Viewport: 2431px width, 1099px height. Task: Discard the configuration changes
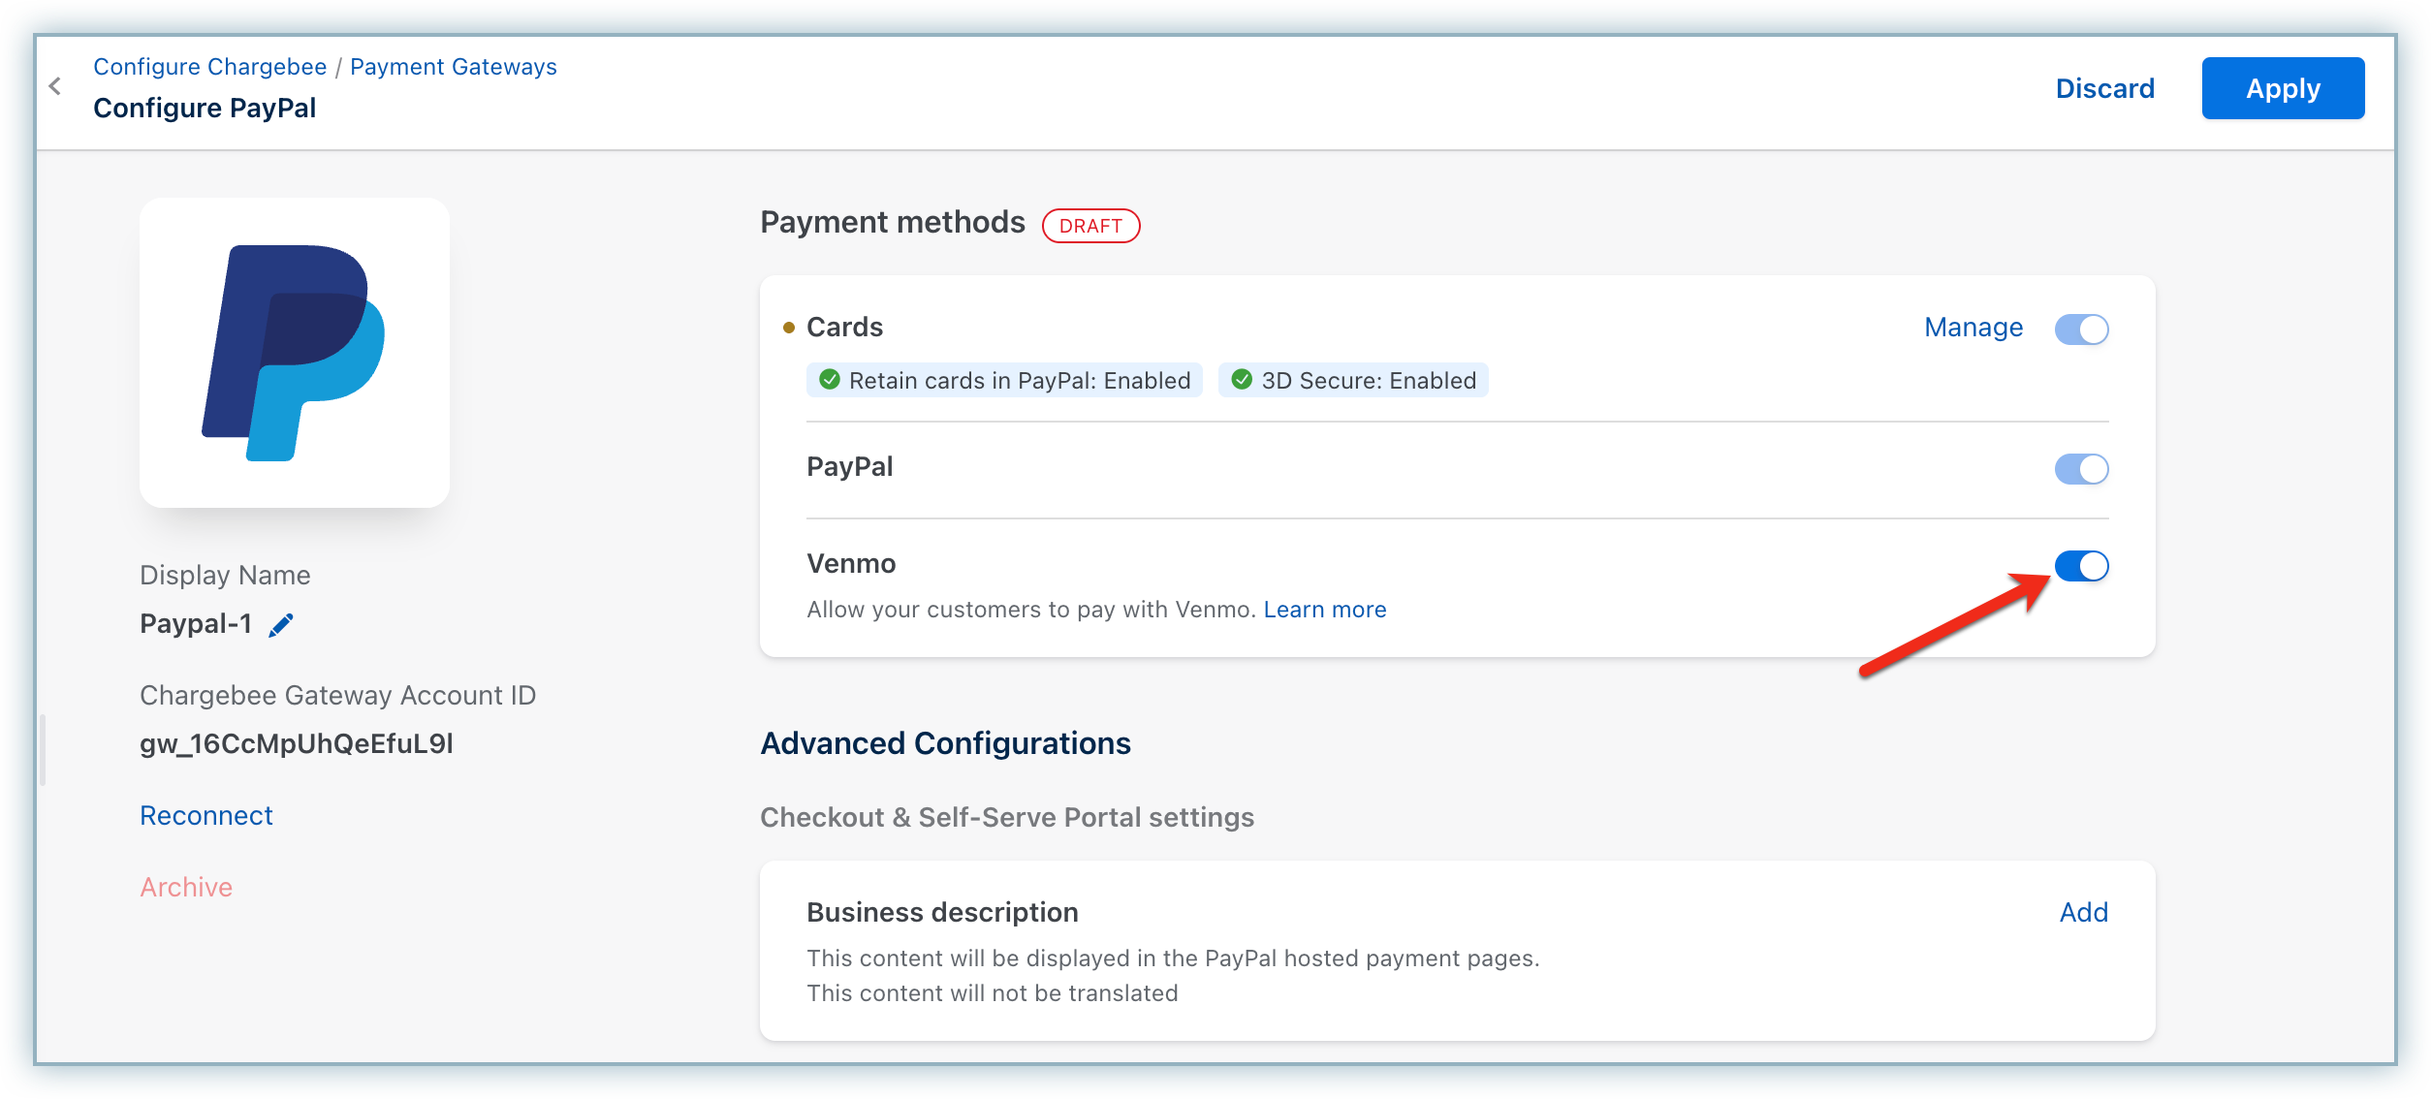coord(2104,88)
